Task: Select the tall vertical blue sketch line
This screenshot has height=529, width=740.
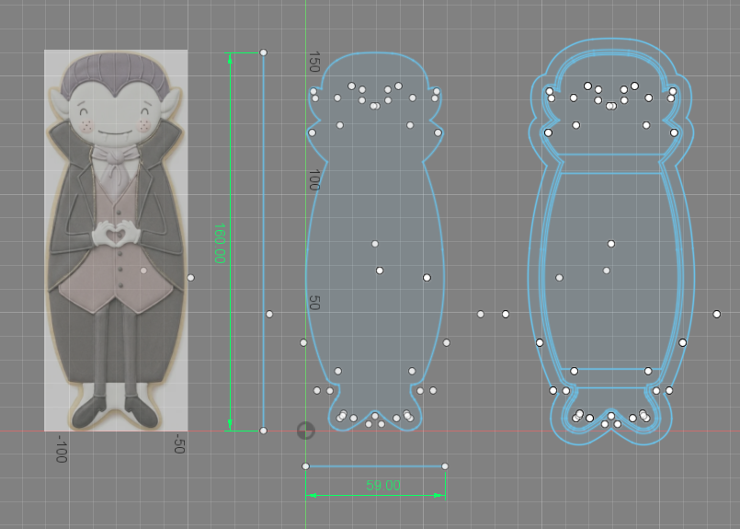Action: point(263,241)
